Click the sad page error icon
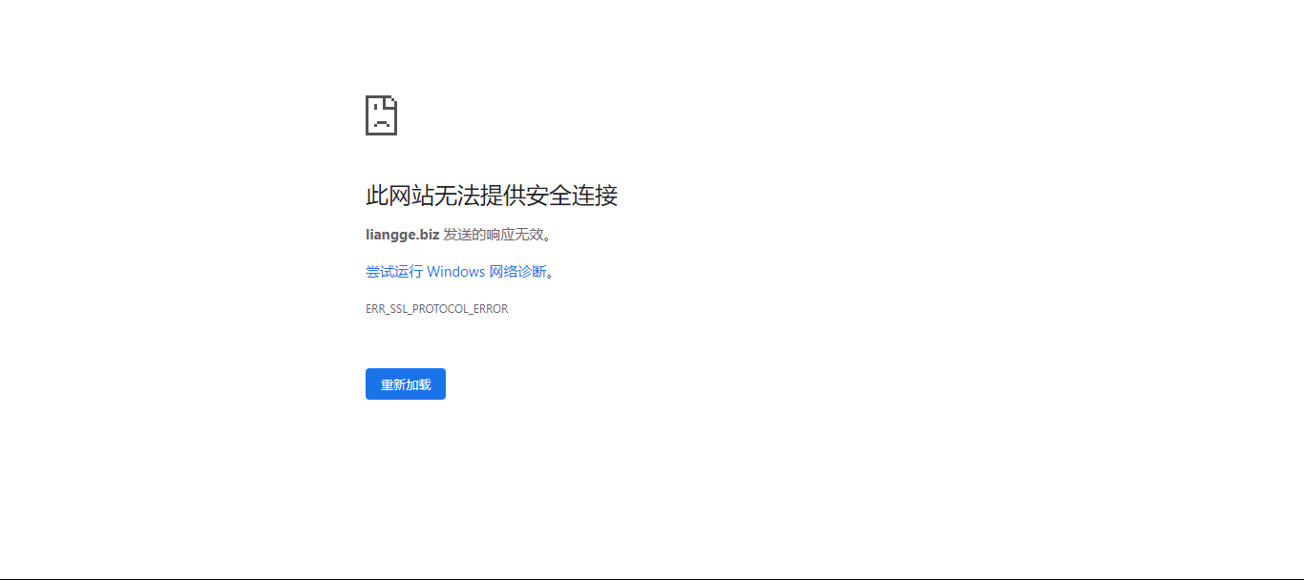Image resolution: width=1304 pixels, height=580 pixels. coord(381,115)
